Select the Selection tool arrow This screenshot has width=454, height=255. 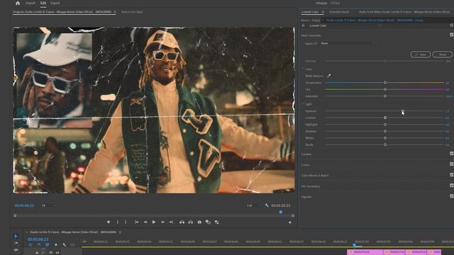(16, 236)
